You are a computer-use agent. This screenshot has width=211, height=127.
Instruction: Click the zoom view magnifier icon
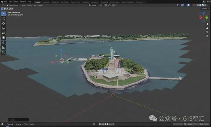pos(207,24)
